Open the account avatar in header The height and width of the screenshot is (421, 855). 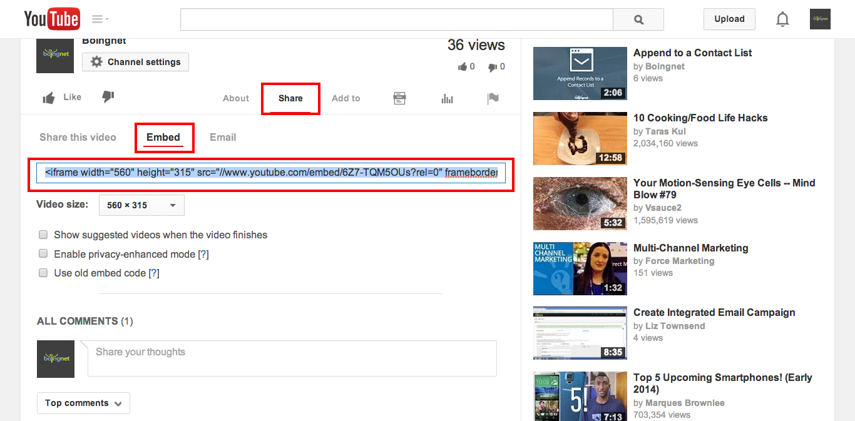coord(820,19)
